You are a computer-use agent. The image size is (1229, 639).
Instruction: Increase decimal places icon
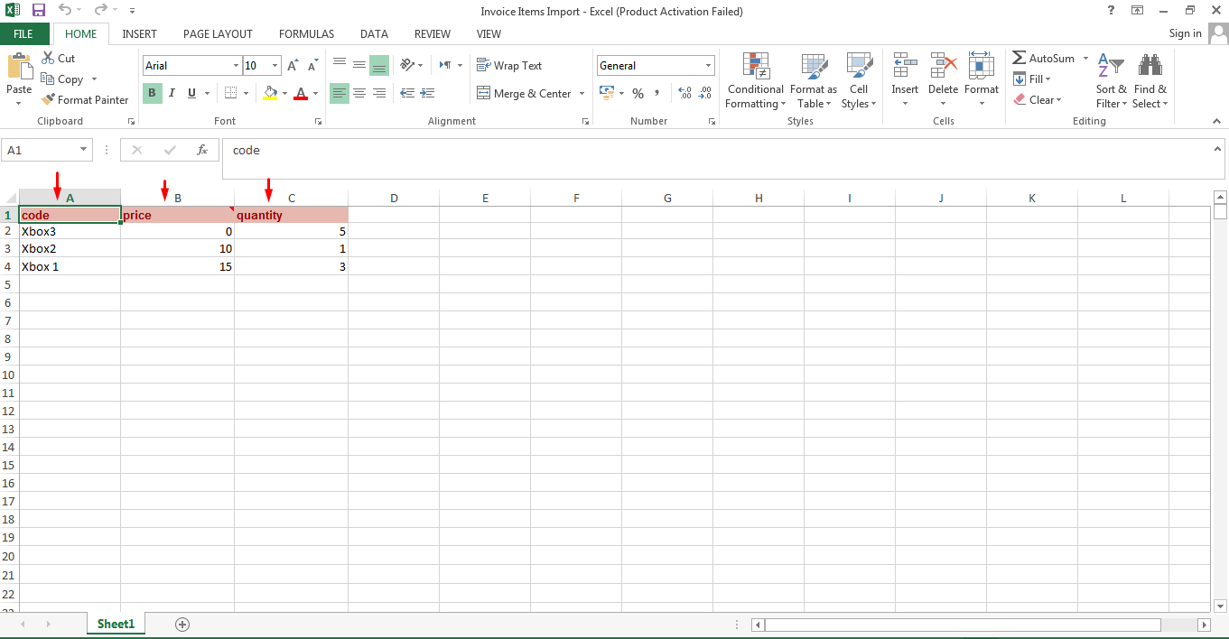(684, 93)
